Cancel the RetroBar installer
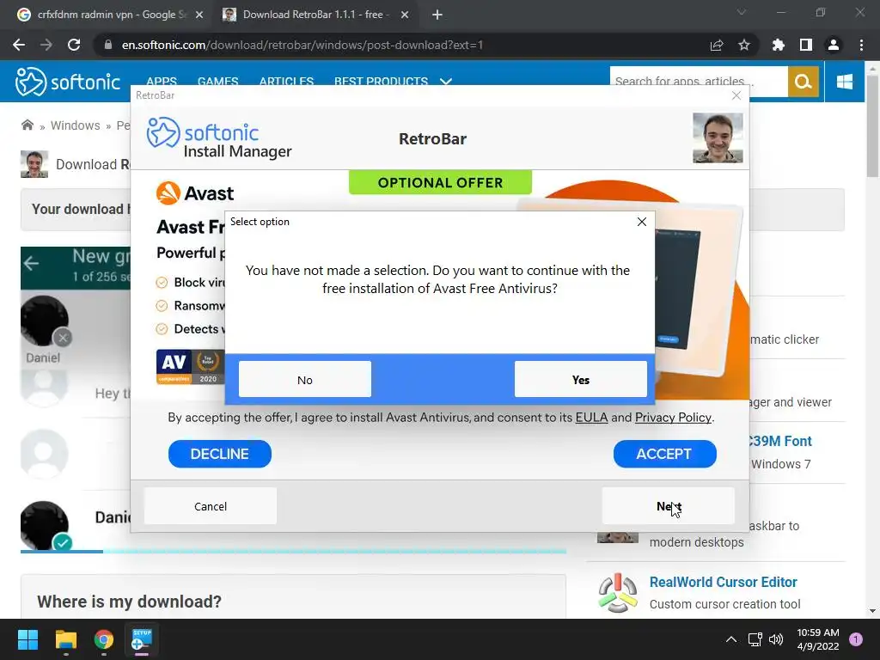This screenshot has height=660, width=880. click(211, 506)
